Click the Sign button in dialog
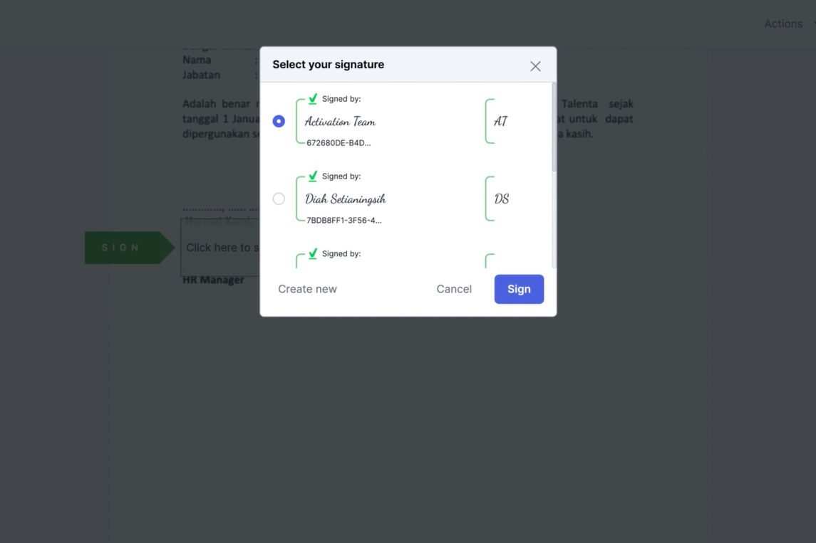816x543 pixels. point(519,289)
